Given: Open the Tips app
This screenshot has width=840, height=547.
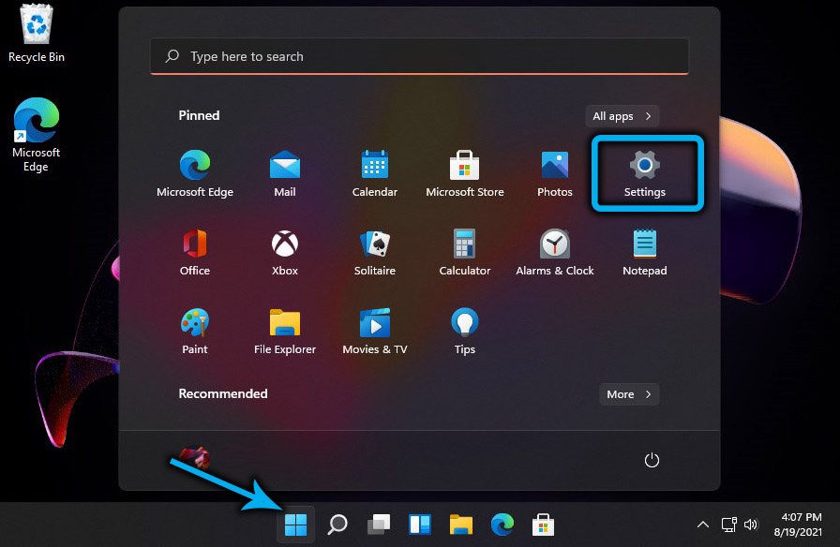Looking at the screenshot, I should click(x=465, y=329).
